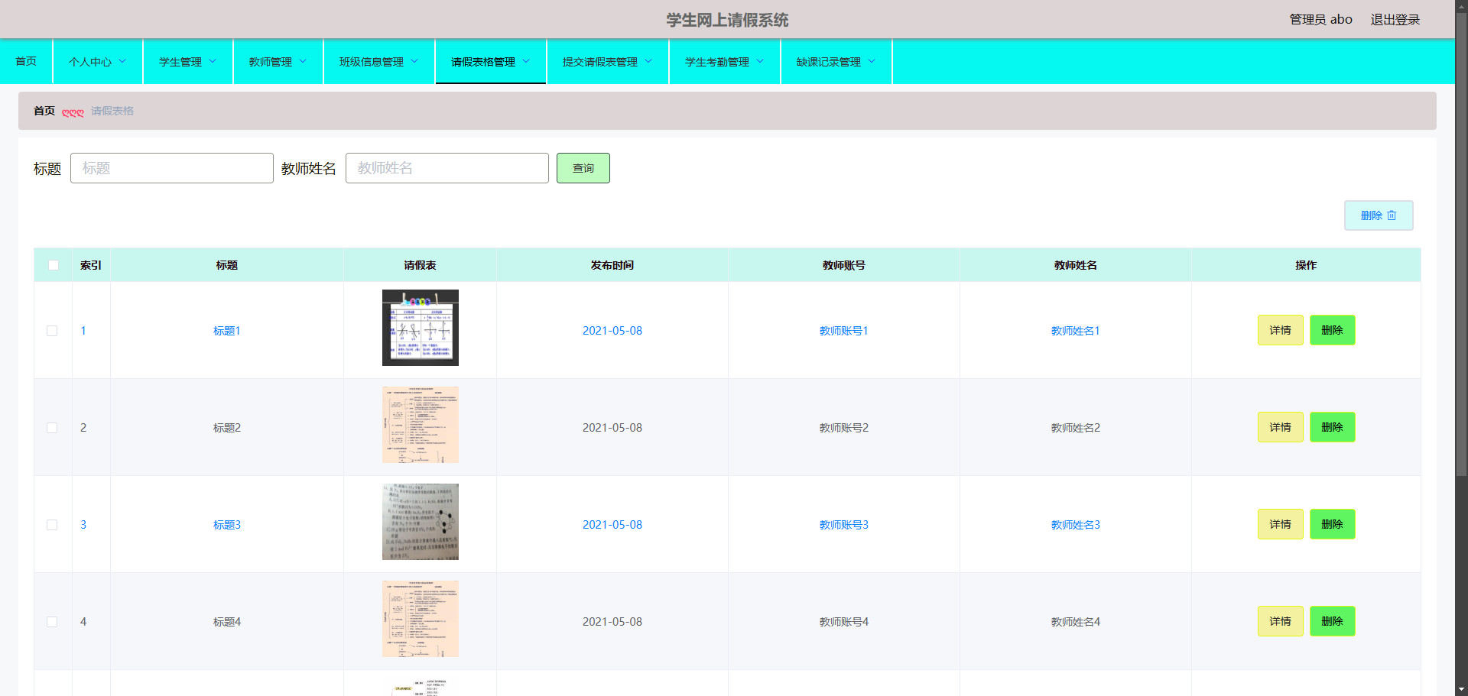Click 详情 button for 标题4 row
The height and width of the screenshot is (696, 1468).
coord(1281,621)
